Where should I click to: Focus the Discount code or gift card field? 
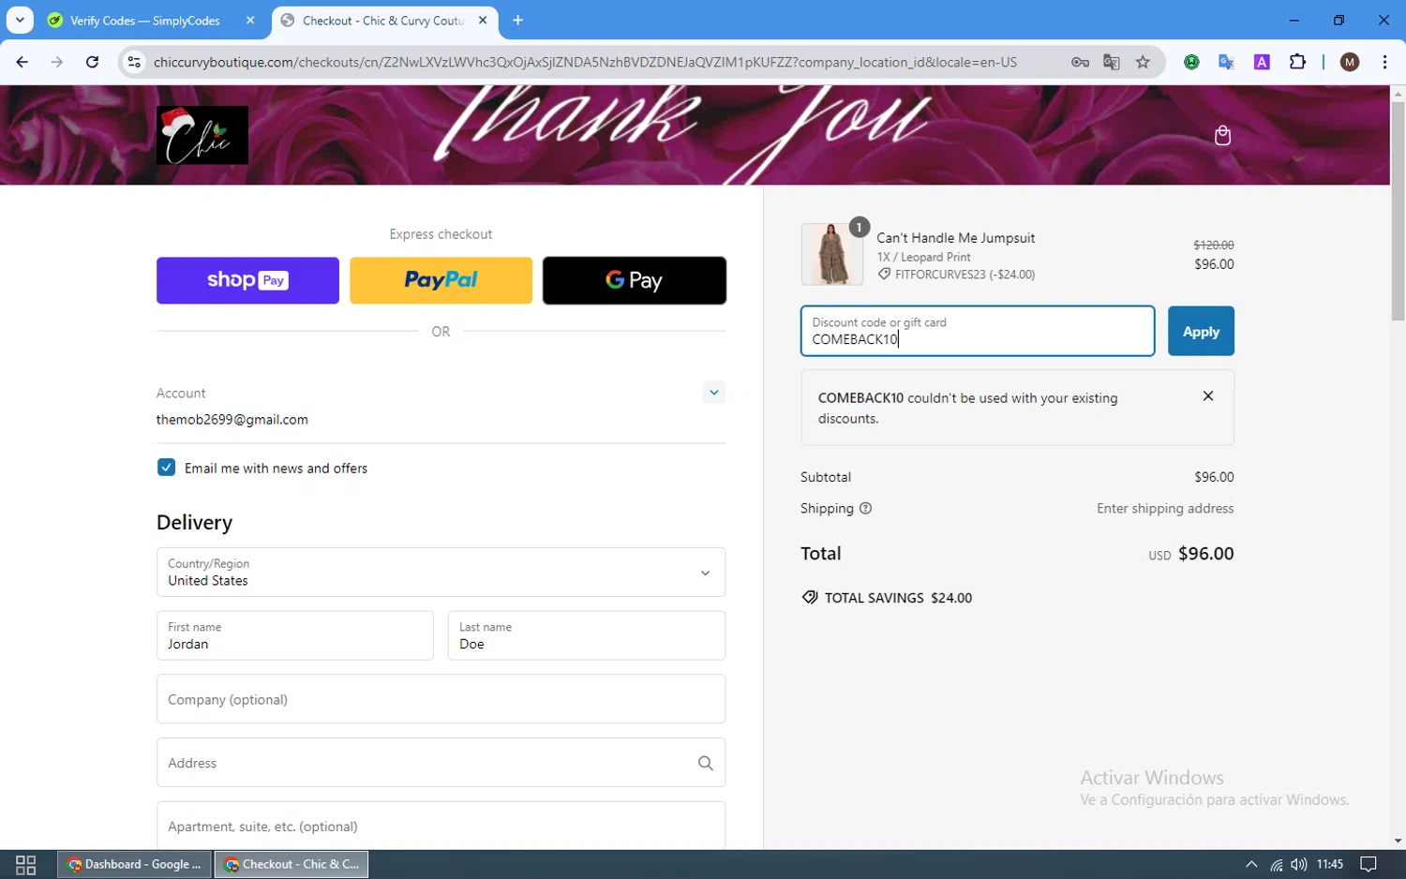pos(978,331)
